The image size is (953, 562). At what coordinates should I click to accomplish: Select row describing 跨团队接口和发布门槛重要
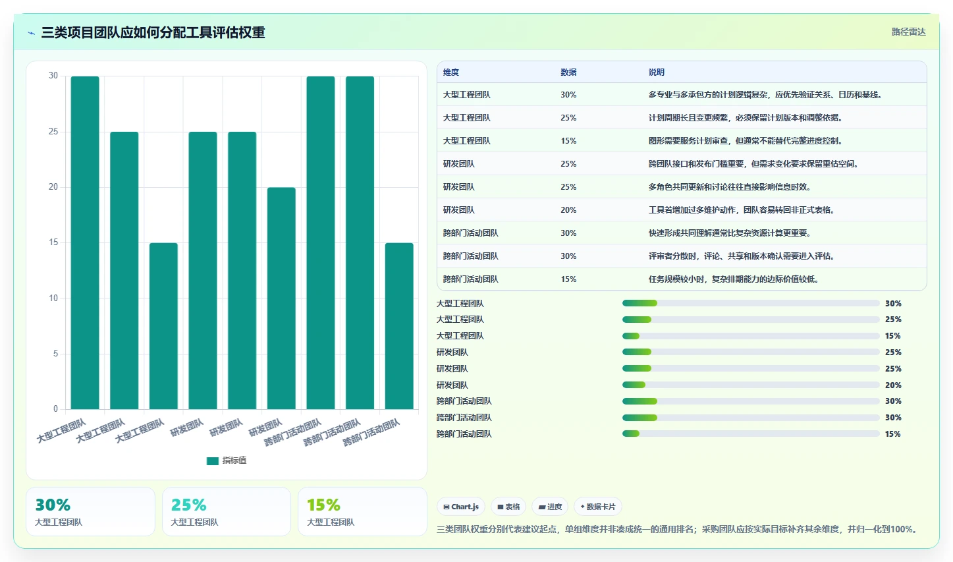pos(682,163)
